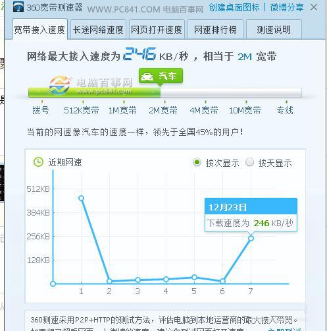This screenshot has width=327, height=331.
Task: Click the 512K宽带 scale label
Action: click(82, 110)
